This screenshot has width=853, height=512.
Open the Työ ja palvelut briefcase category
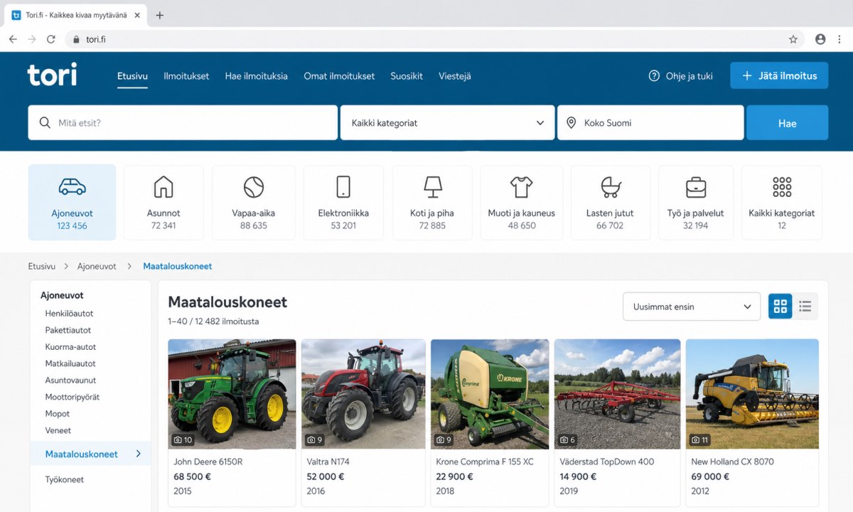point(696,203)
